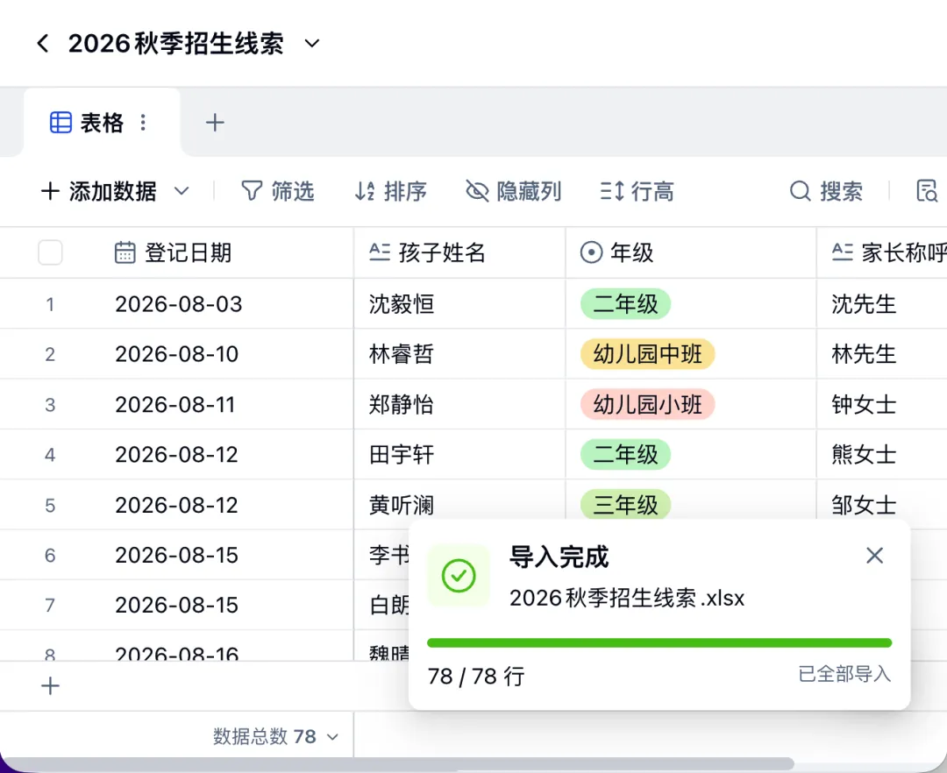
Task: Open the 行高 row height tool
Action: [637, 191]
